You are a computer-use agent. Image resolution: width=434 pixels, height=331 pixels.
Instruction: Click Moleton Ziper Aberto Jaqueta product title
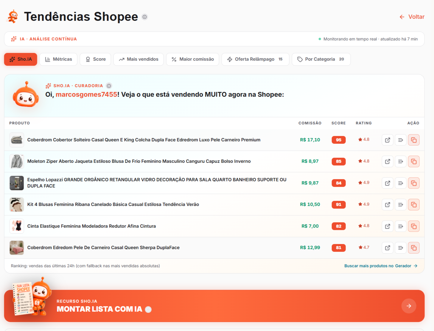pos(139,161)
